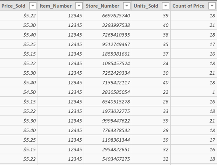Select units sold cell for store 7252429334
The width and height of the screenshot is (217, 165).
pos(151,73)
